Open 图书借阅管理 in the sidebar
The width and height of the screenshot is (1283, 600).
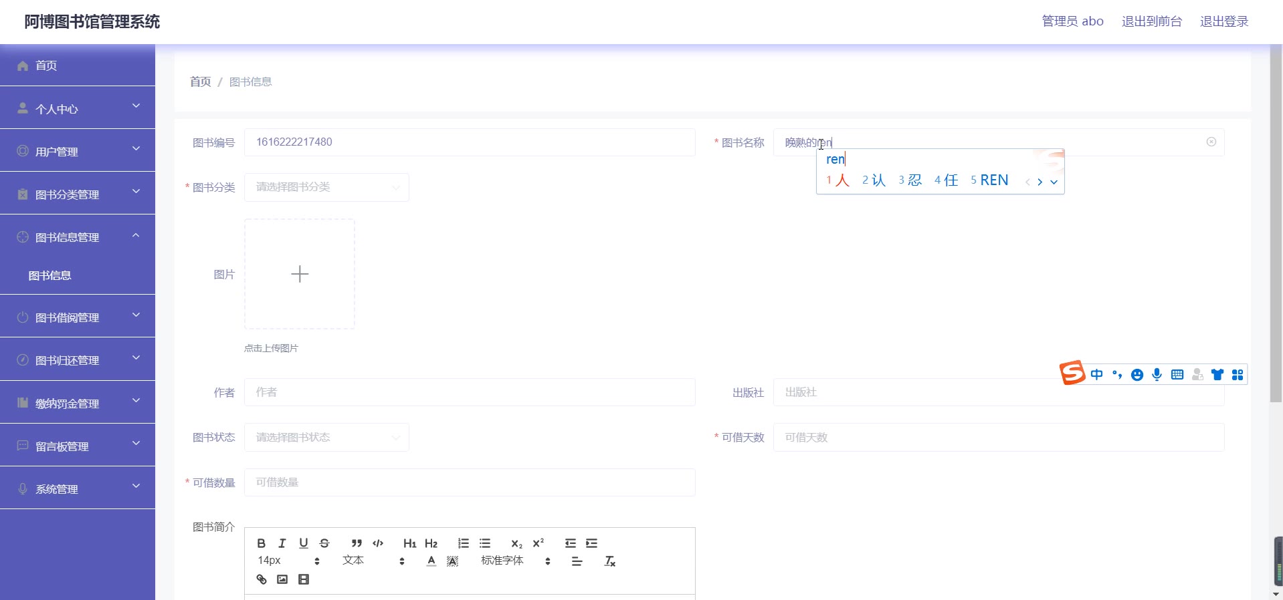coord(78,316)
